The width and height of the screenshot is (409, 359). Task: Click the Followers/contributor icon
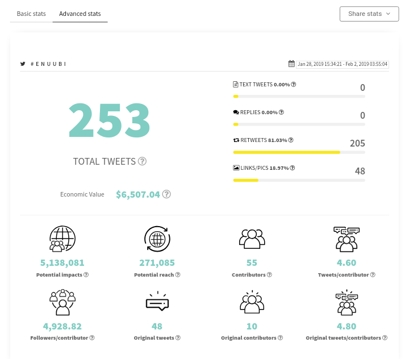pos(62,302)
